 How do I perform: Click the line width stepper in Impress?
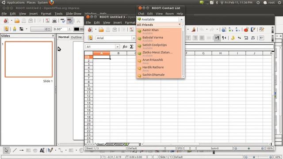(x=69, y=29)
